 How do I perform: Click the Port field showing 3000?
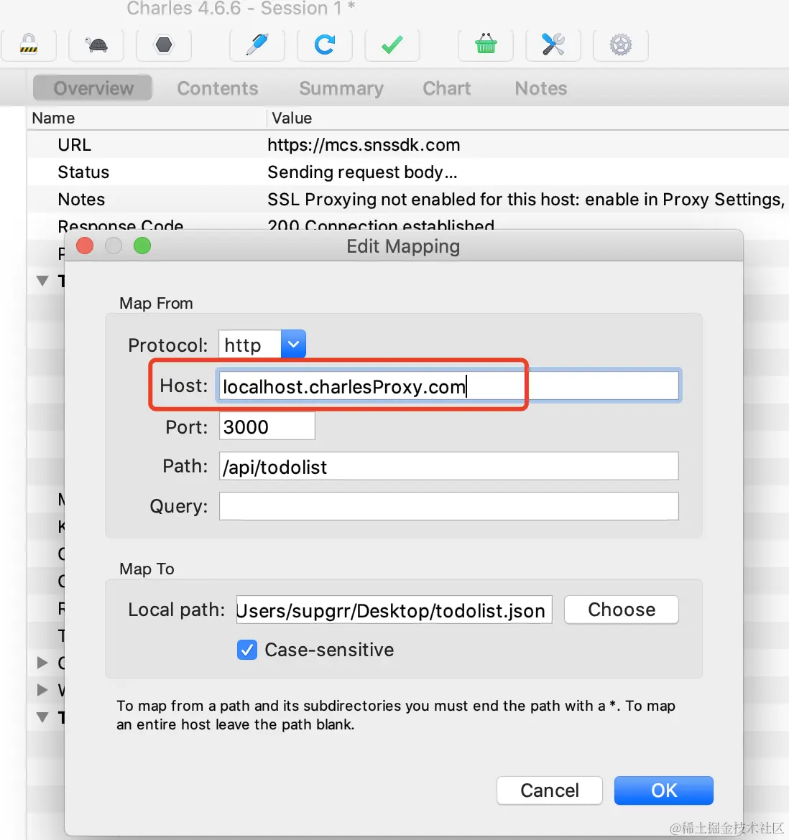pyautogui.click(x=267, y=426)
